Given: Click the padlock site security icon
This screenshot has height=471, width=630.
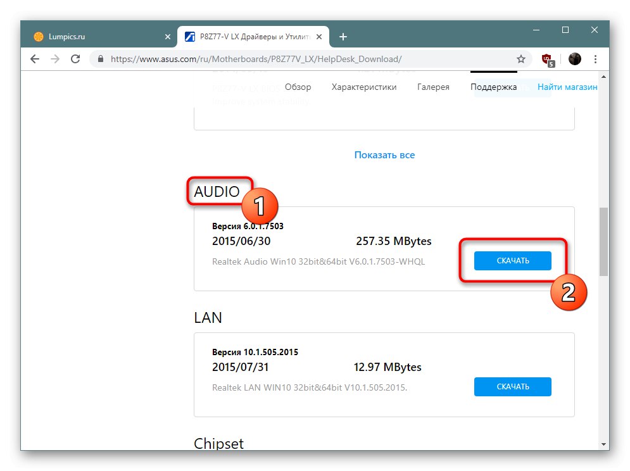Looking at the screenshot, I should coord(101,59).
